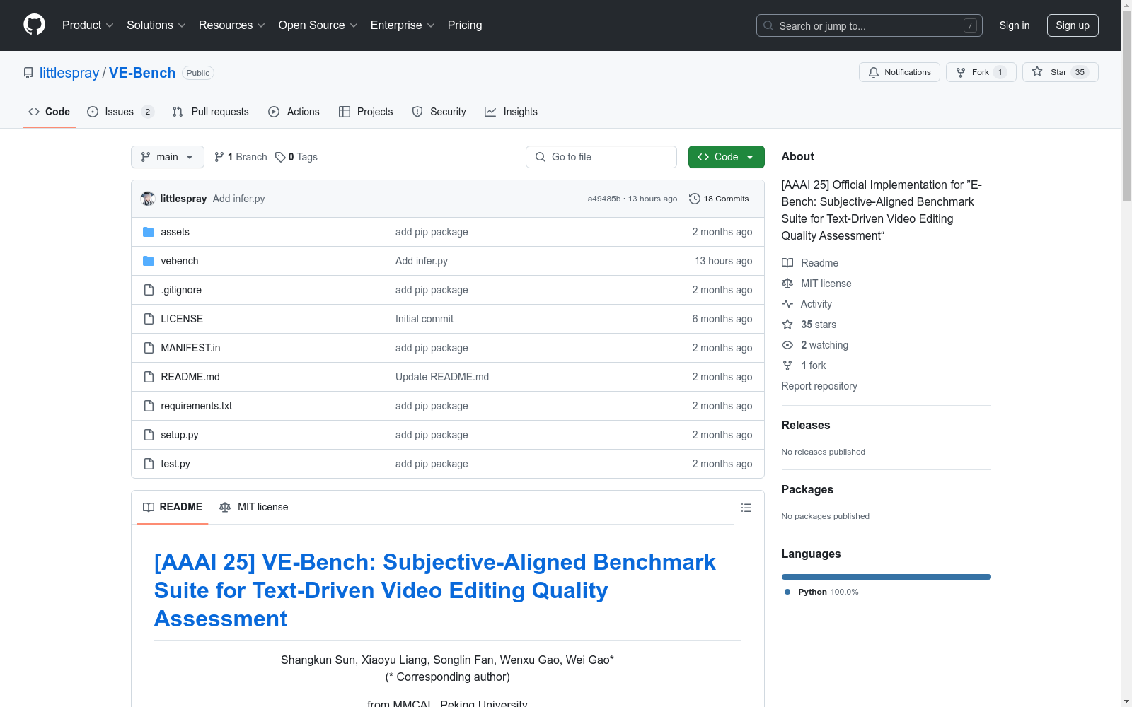
Task: Open the .gitignore file
Action: [181, 290]
